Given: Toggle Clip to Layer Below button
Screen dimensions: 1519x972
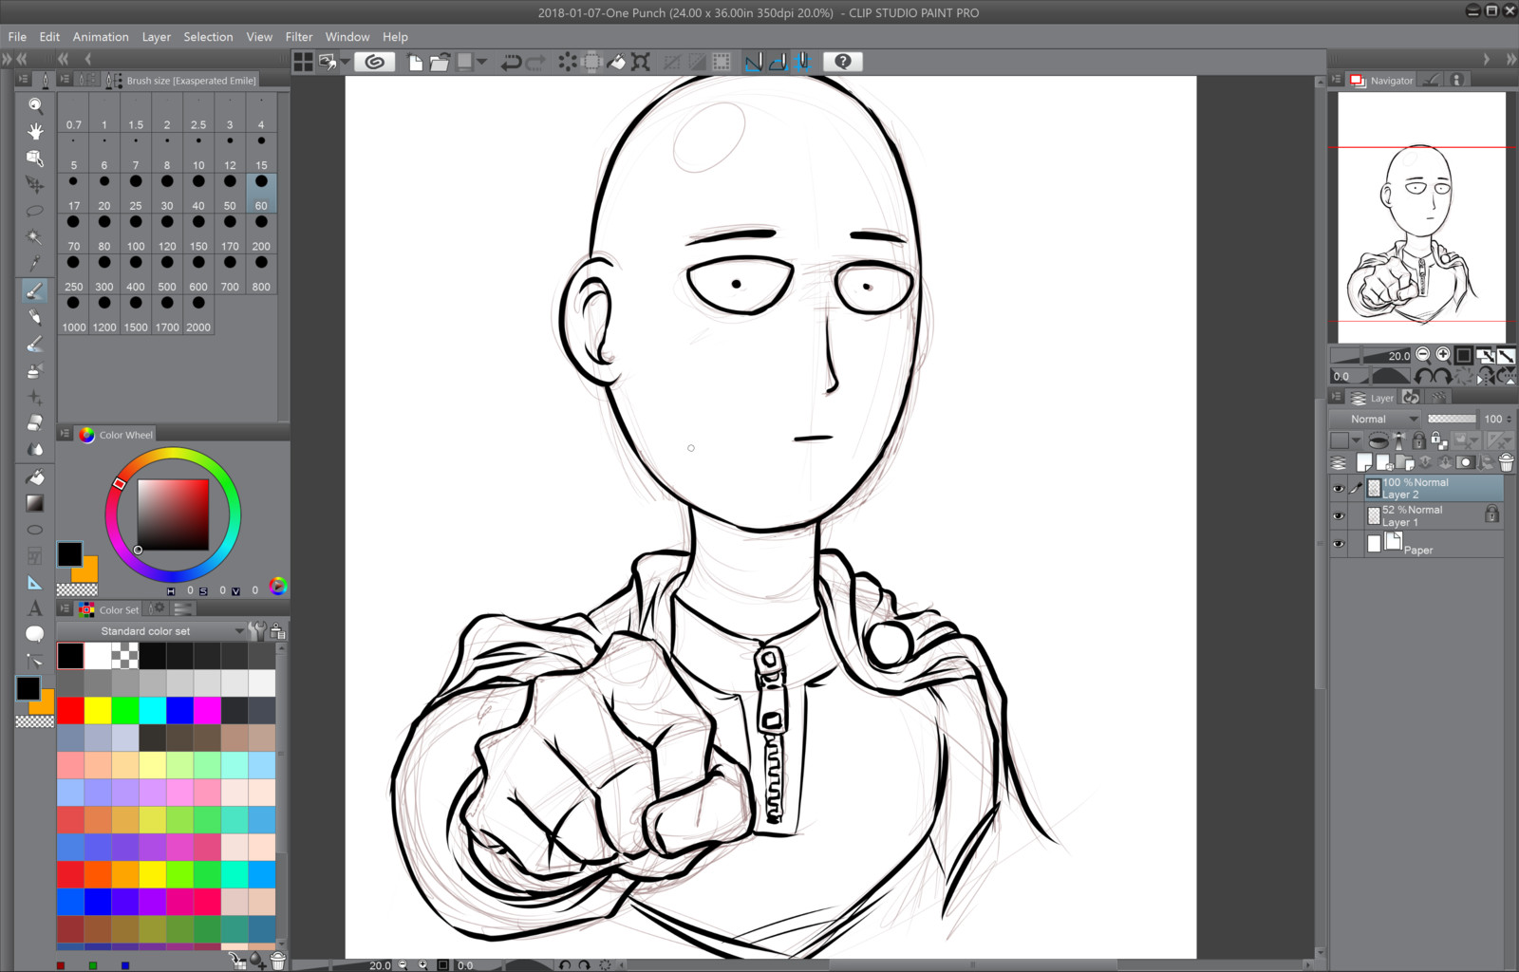Looking at the screenshot, I should [1378, 440].
